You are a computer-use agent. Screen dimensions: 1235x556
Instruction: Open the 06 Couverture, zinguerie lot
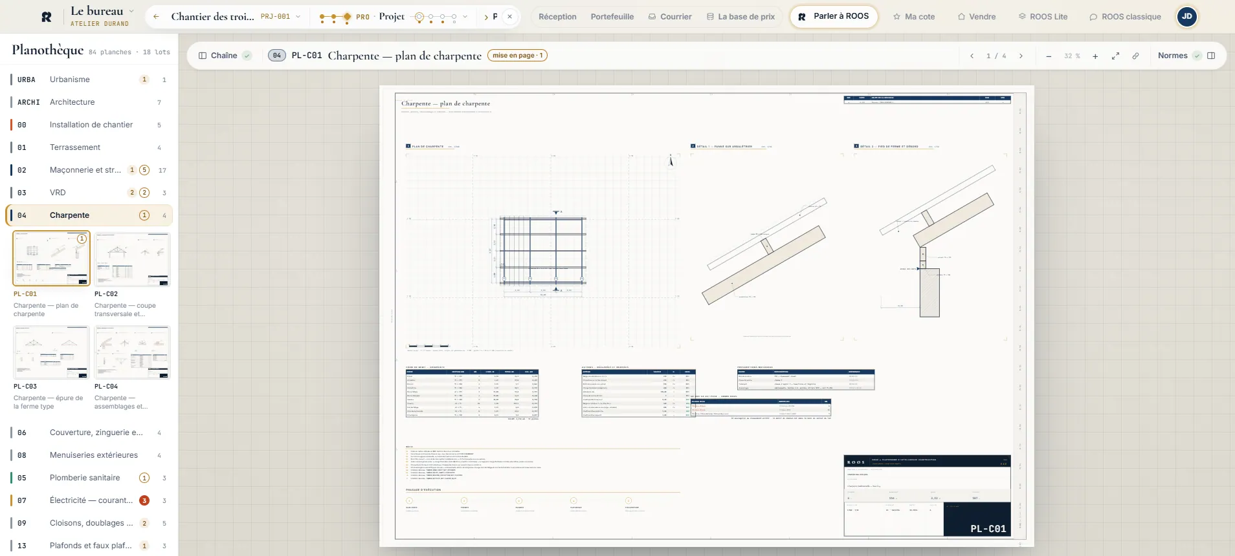[x=89, y=433]
